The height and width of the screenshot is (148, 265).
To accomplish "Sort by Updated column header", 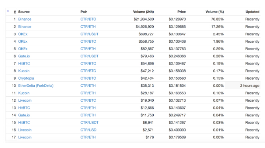I will point(252,12).
